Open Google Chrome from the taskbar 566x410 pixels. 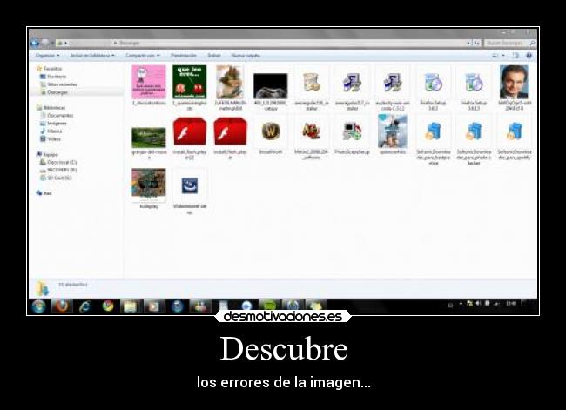(x=108, y=306)
